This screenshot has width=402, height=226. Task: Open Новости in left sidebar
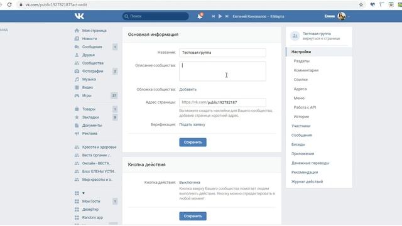[89, 39]
